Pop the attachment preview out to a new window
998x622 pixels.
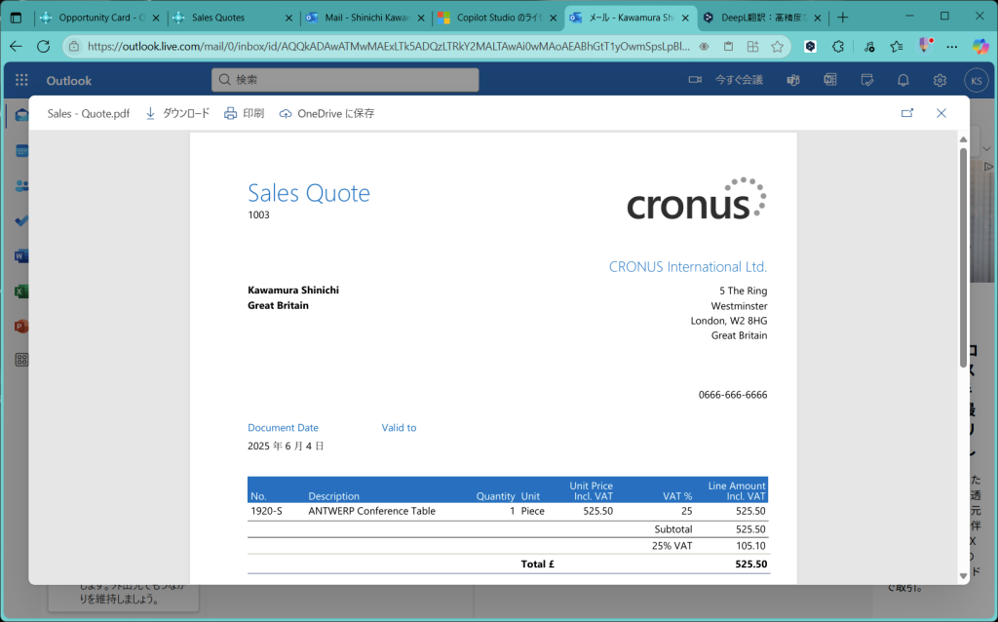[907, 113]
